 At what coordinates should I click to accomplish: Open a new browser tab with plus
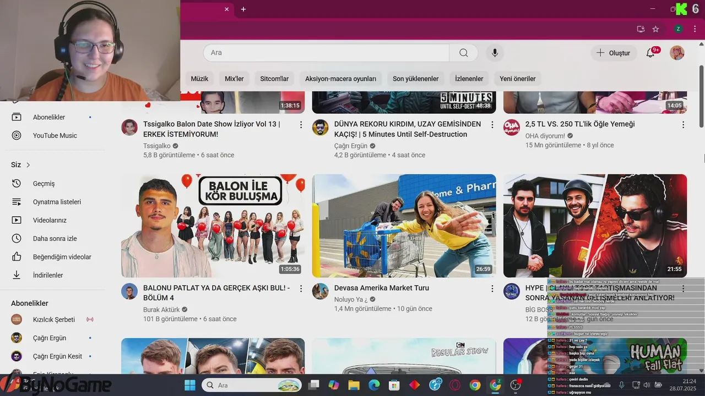243,9
